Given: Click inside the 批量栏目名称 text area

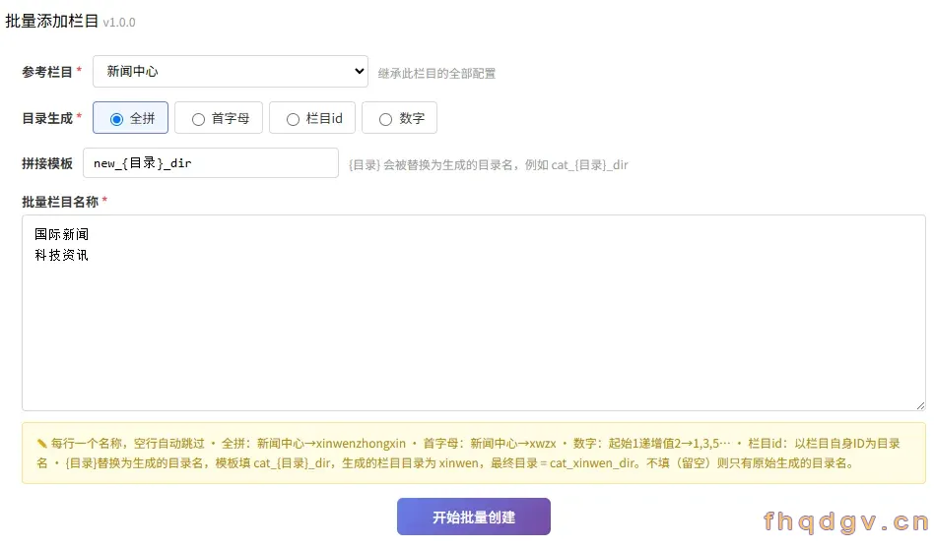Looking at the screenshot, I should click(474, 313).
